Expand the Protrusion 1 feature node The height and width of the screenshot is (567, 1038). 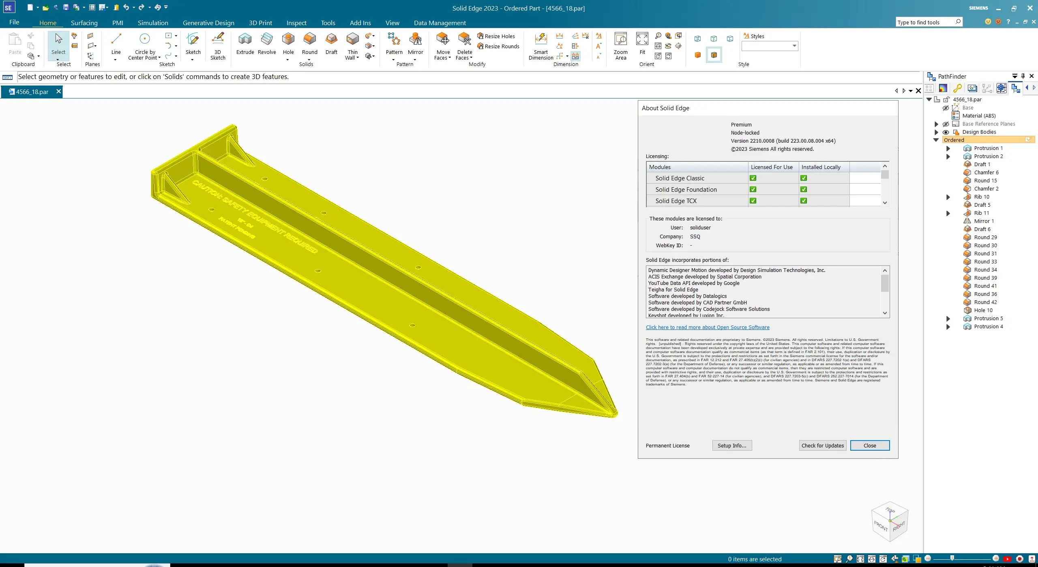coord(948,148)
